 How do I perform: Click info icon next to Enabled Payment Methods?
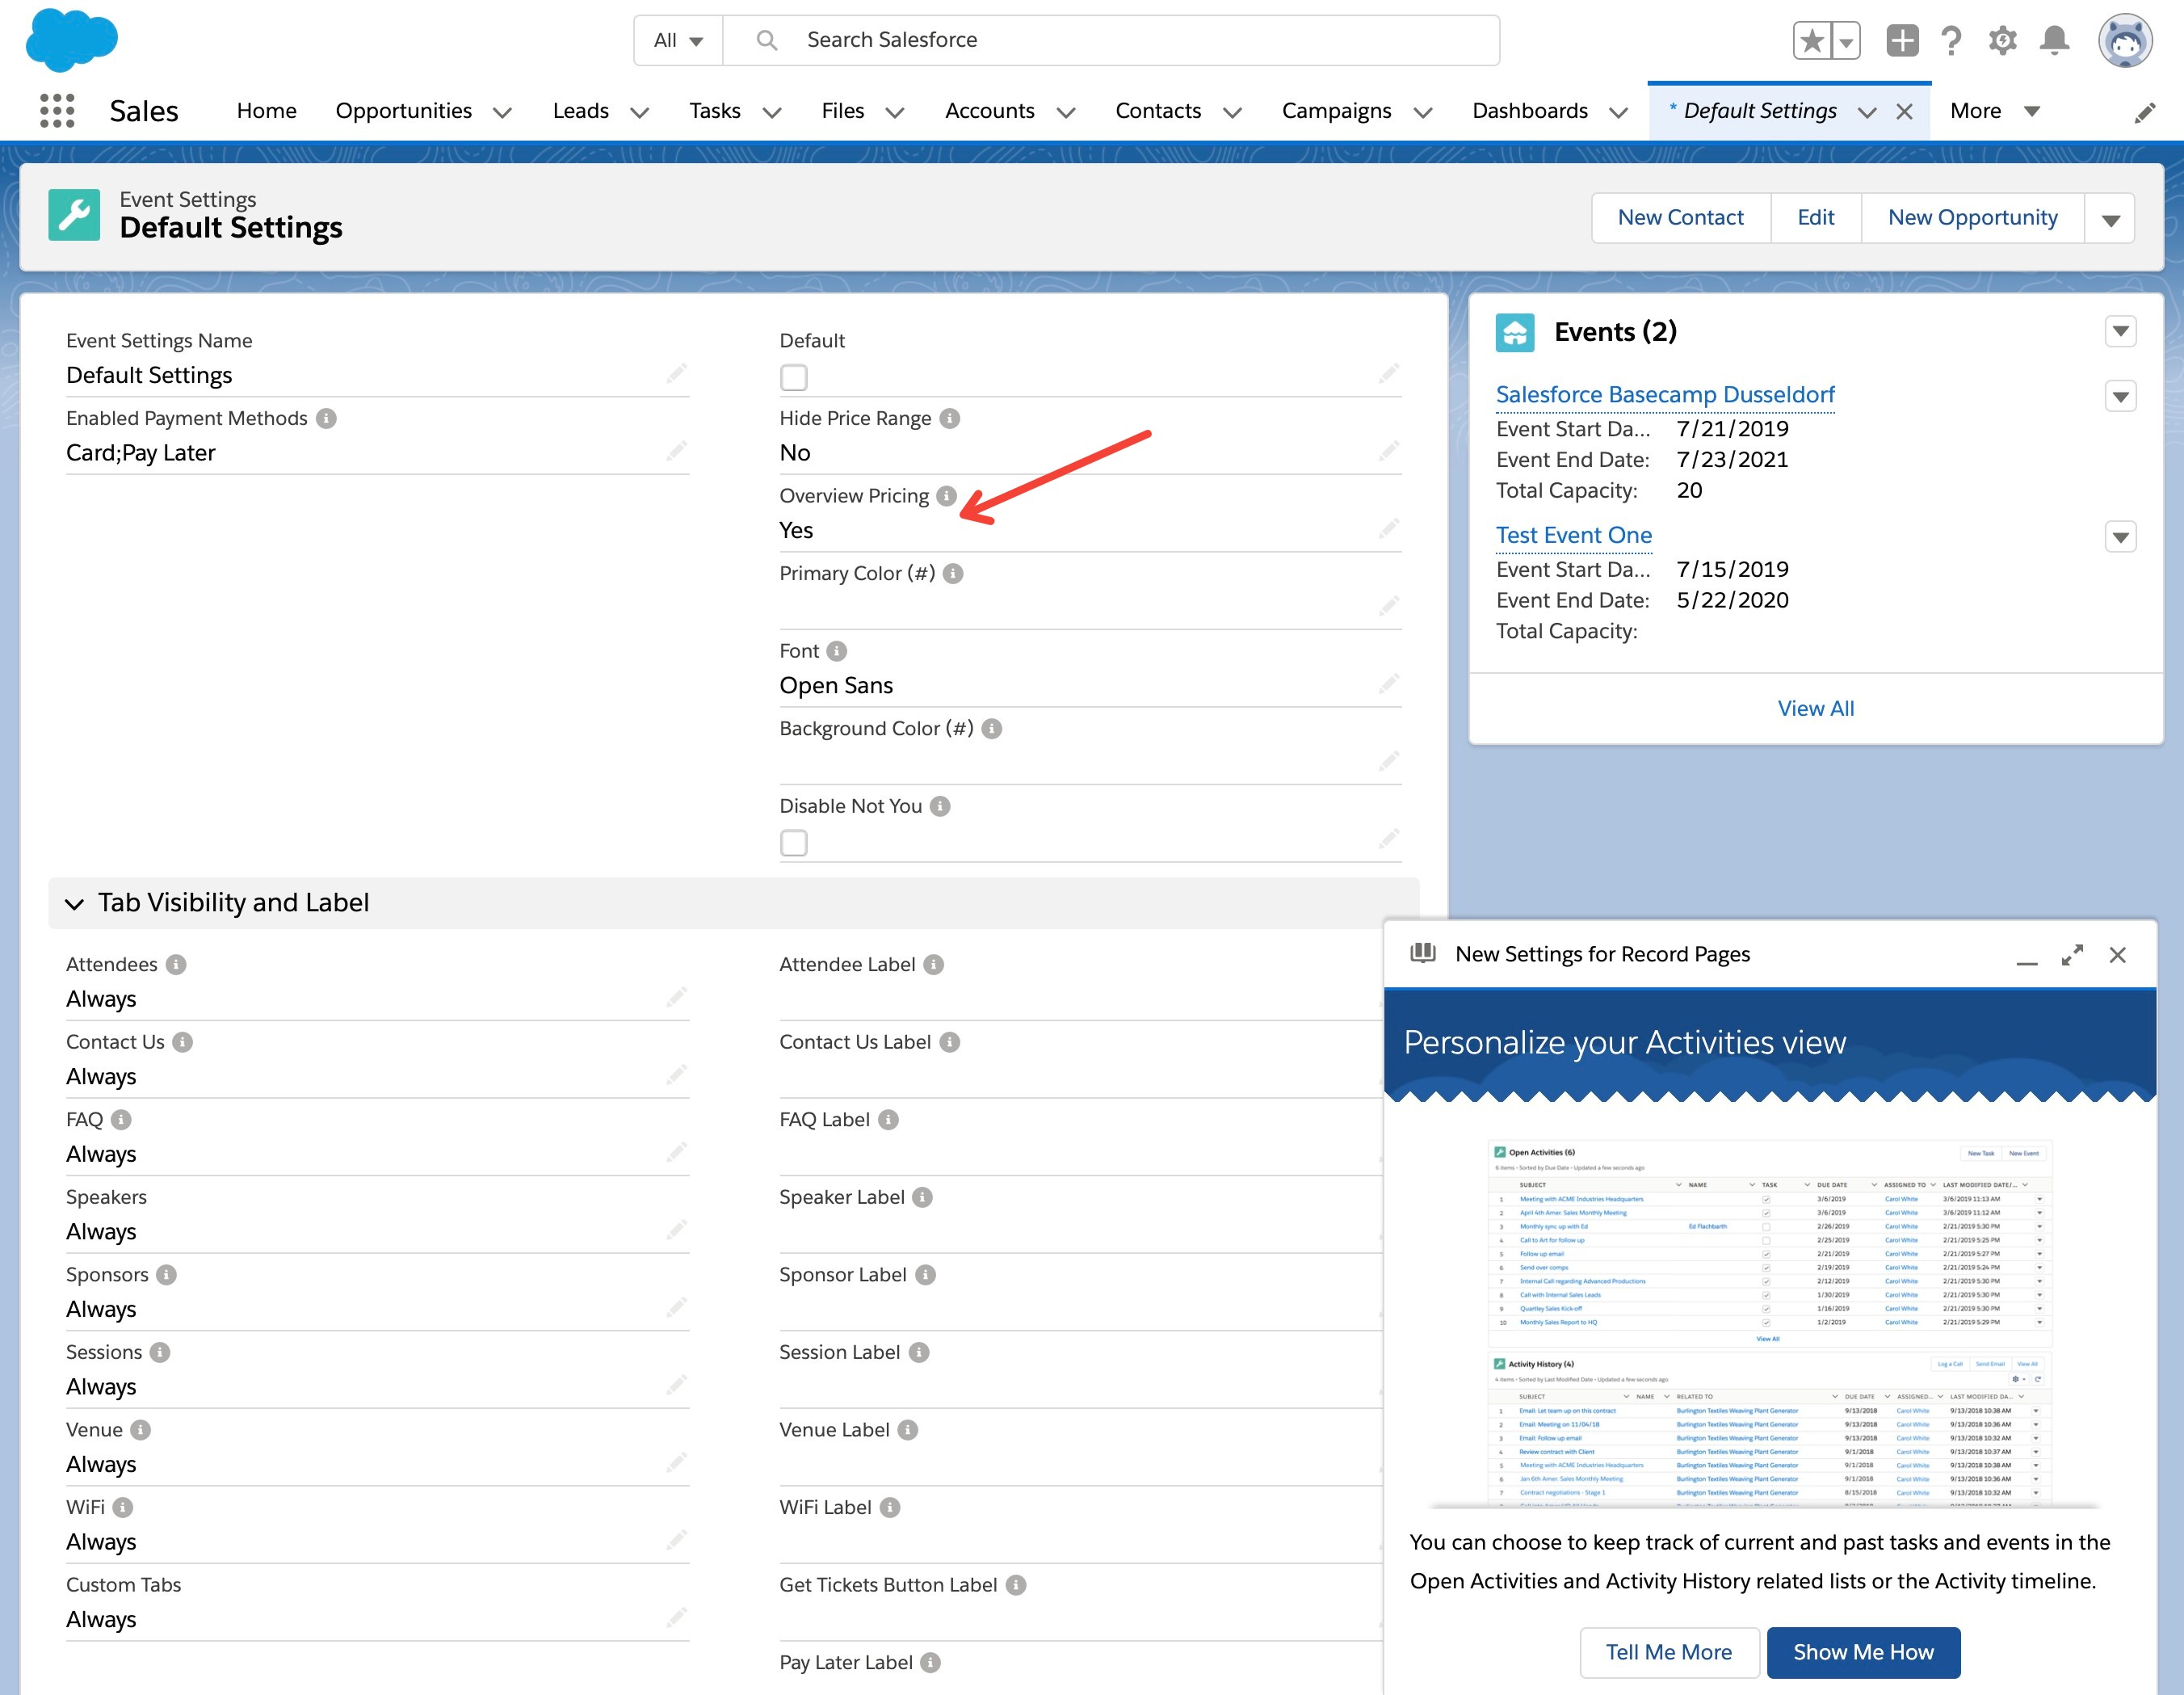tap(326, 418)
